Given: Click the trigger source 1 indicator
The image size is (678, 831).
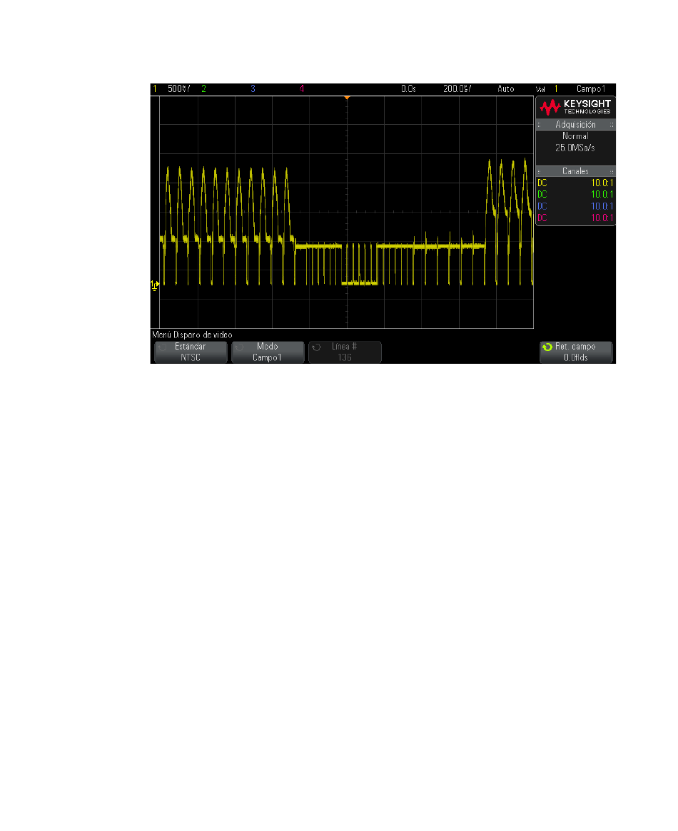Looking at the screenshot, I should [556, 89].
